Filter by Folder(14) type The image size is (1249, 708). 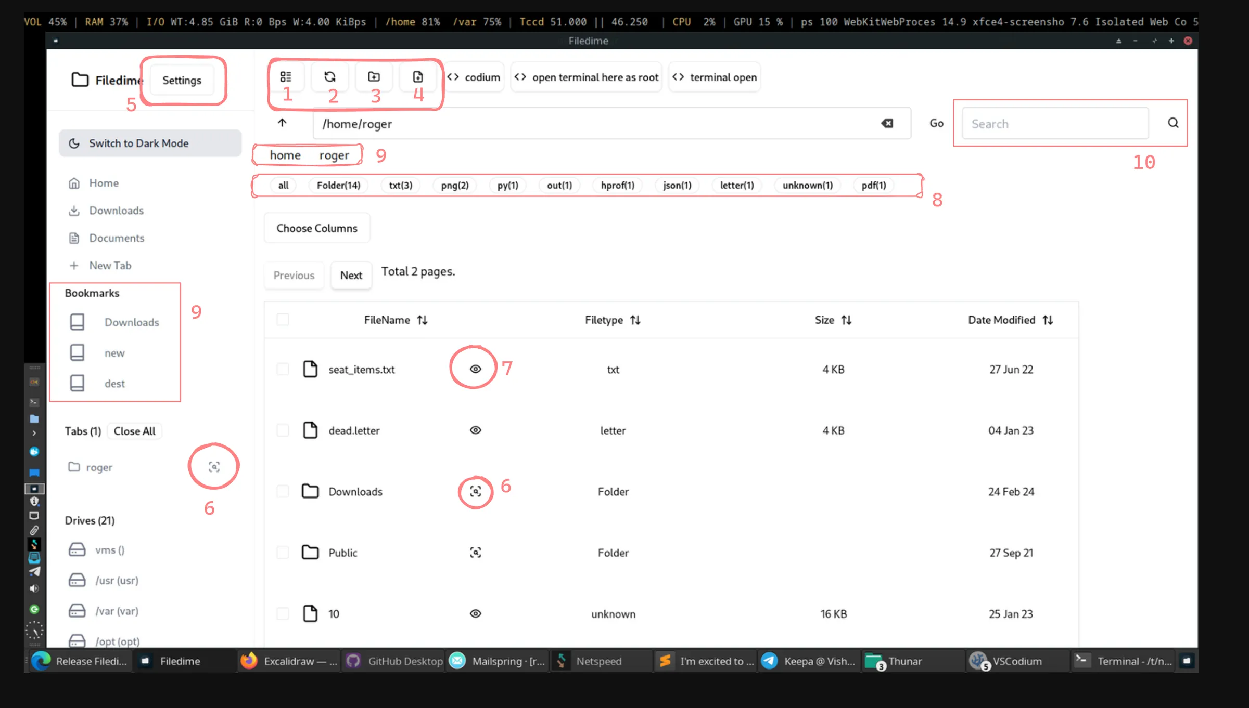point(338,186)
